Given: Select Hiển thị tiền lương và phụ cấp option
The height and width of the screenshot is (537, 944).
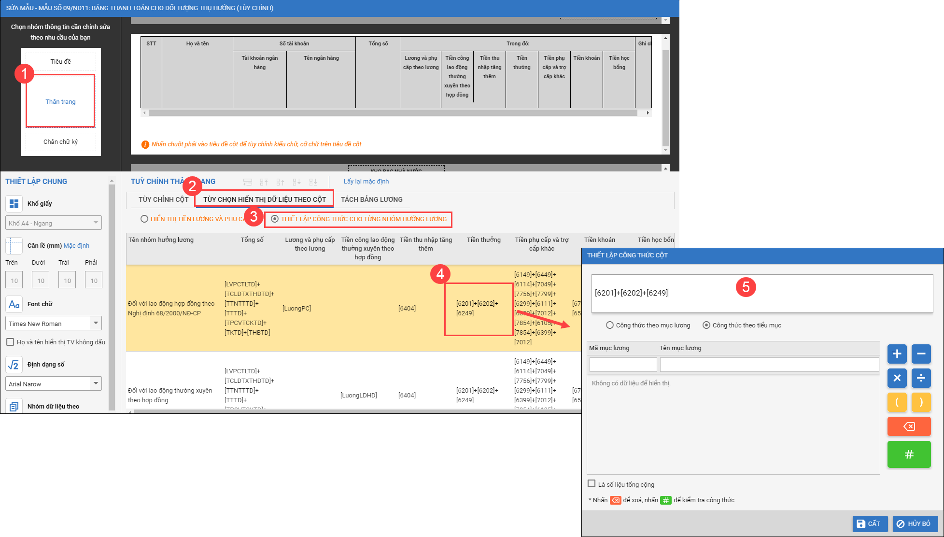Looking at the screenshot, I should click(x=144, y=219).
